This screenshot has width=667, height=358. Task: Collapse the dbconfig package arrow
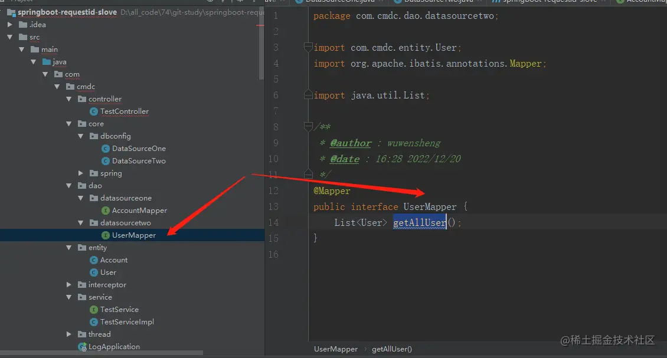pos(81,136)
